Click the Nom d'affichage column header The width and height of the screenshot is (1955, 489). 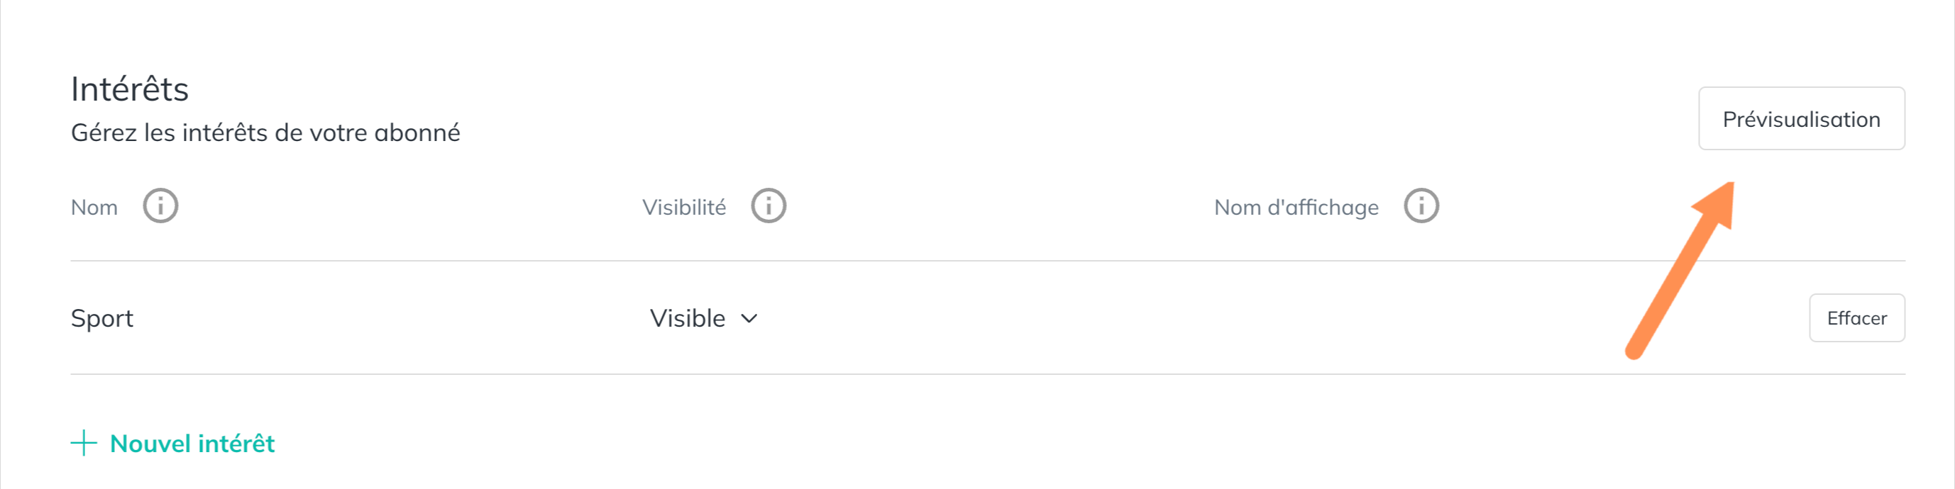pos(1296,207)
